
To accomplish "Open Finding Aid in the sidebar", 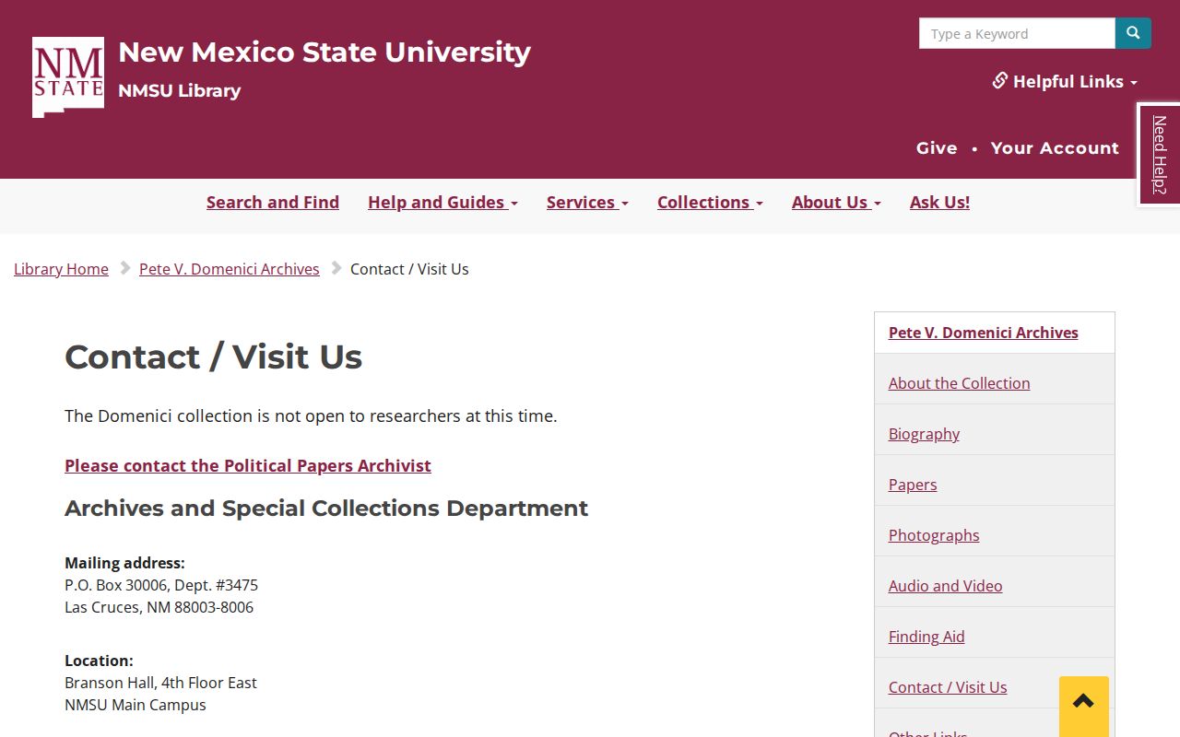I will coord(926,637).
